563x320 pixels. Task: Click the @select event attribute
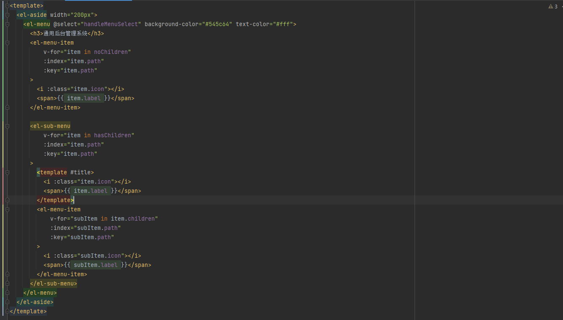pos(67,24)
